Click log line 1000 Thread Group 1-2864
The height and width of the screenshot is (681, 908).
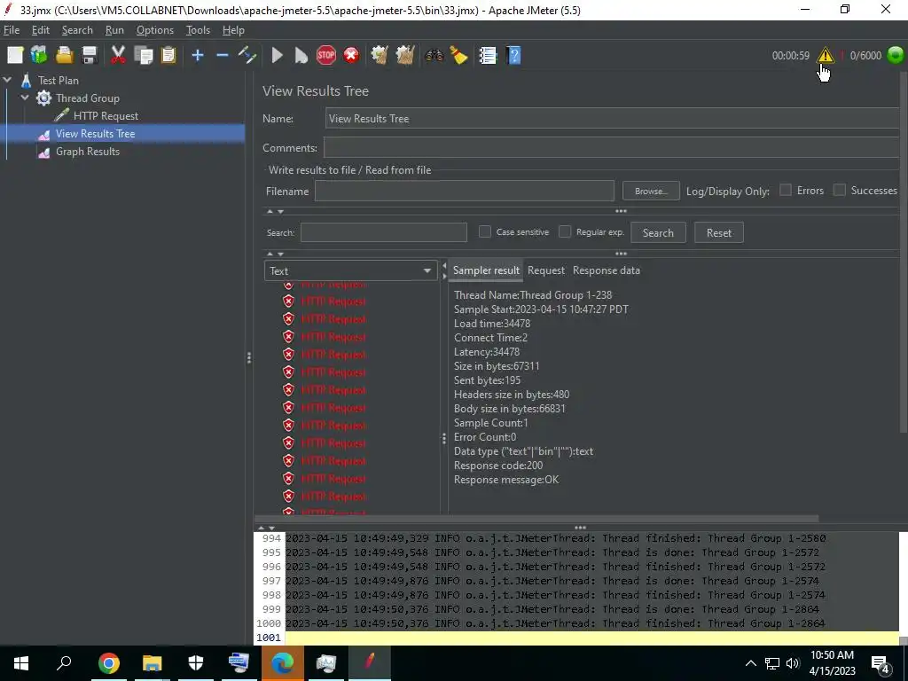tap(555, 623)
